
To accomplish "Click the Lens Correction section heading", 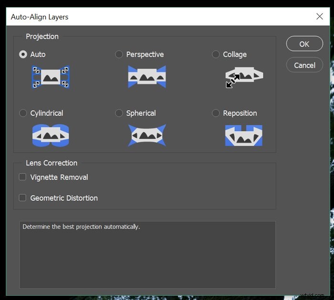I will [x=52, y=163].
